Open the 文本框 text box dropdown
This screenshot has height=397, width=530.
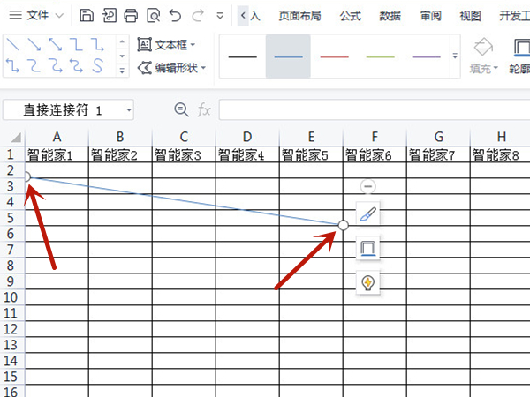[x=167, y=44]
